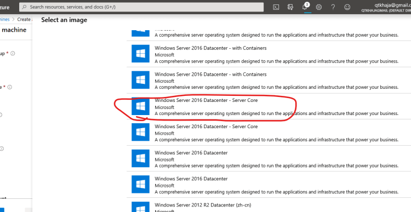
Task: Select lower 'Windows Server 2016 Datacenter - Server Core' title
Action: [x=206, y=127]
